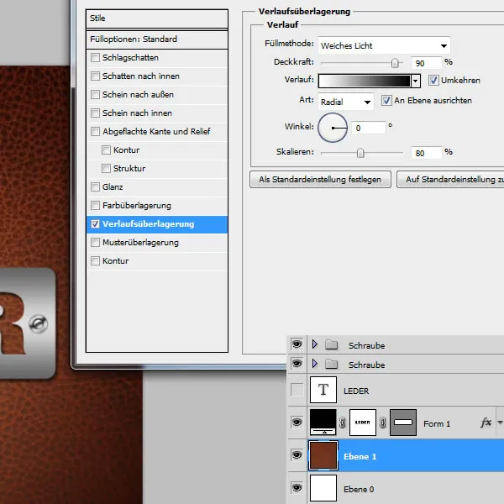Viewport: 504px width, 504px height.
Task: Enable the Schlagschatten checkbox
Action: tap(95, 58)
